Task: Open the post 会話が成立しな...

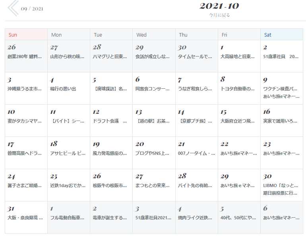Action: pyautogui.click(x=153, y=57)
